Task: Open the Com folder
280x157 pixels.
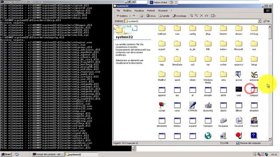Action: [177, 30]
